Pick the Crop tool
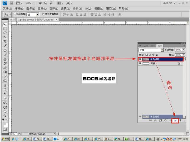 pyautogui.click(x=5, y=42)
